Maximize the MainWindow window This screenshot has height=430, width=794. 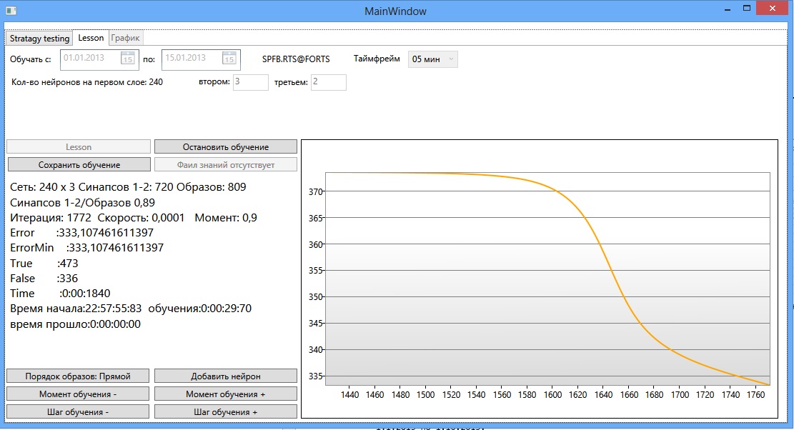tap(746, 9)
